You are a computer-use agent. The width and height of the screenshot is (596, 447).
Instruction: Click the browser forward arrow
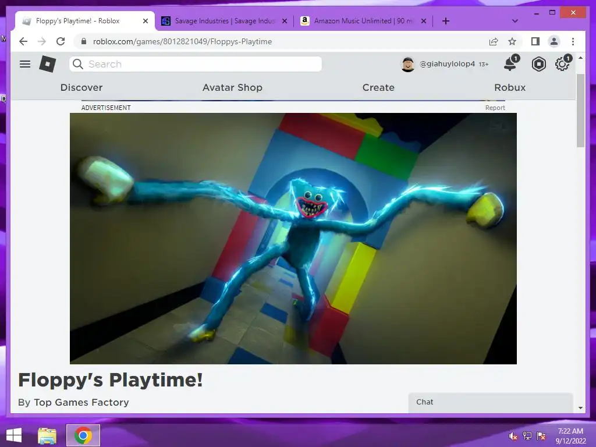42,41
